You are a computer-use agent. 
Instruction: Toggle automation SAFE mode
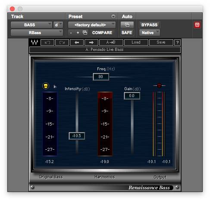tap(127, 33)
